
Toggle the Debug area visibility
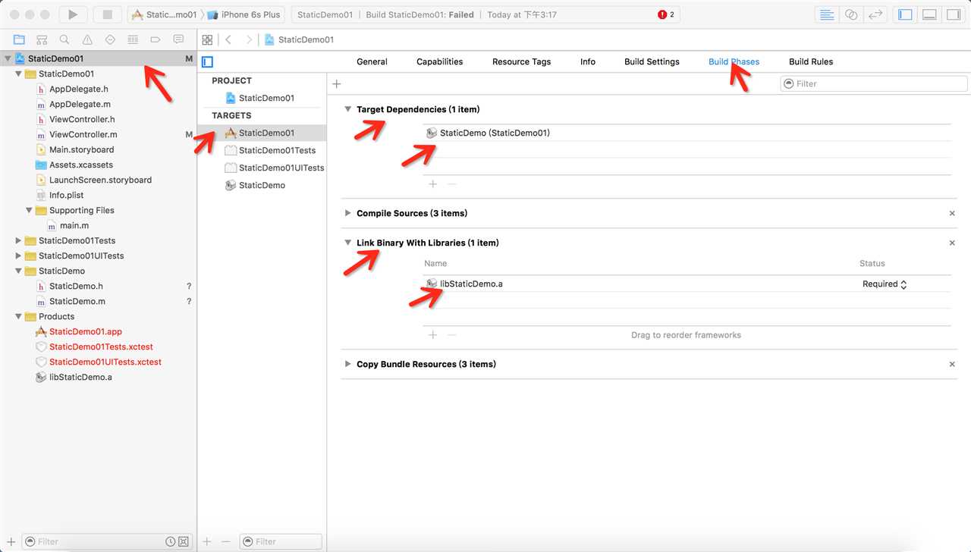[x=929, y=14]
